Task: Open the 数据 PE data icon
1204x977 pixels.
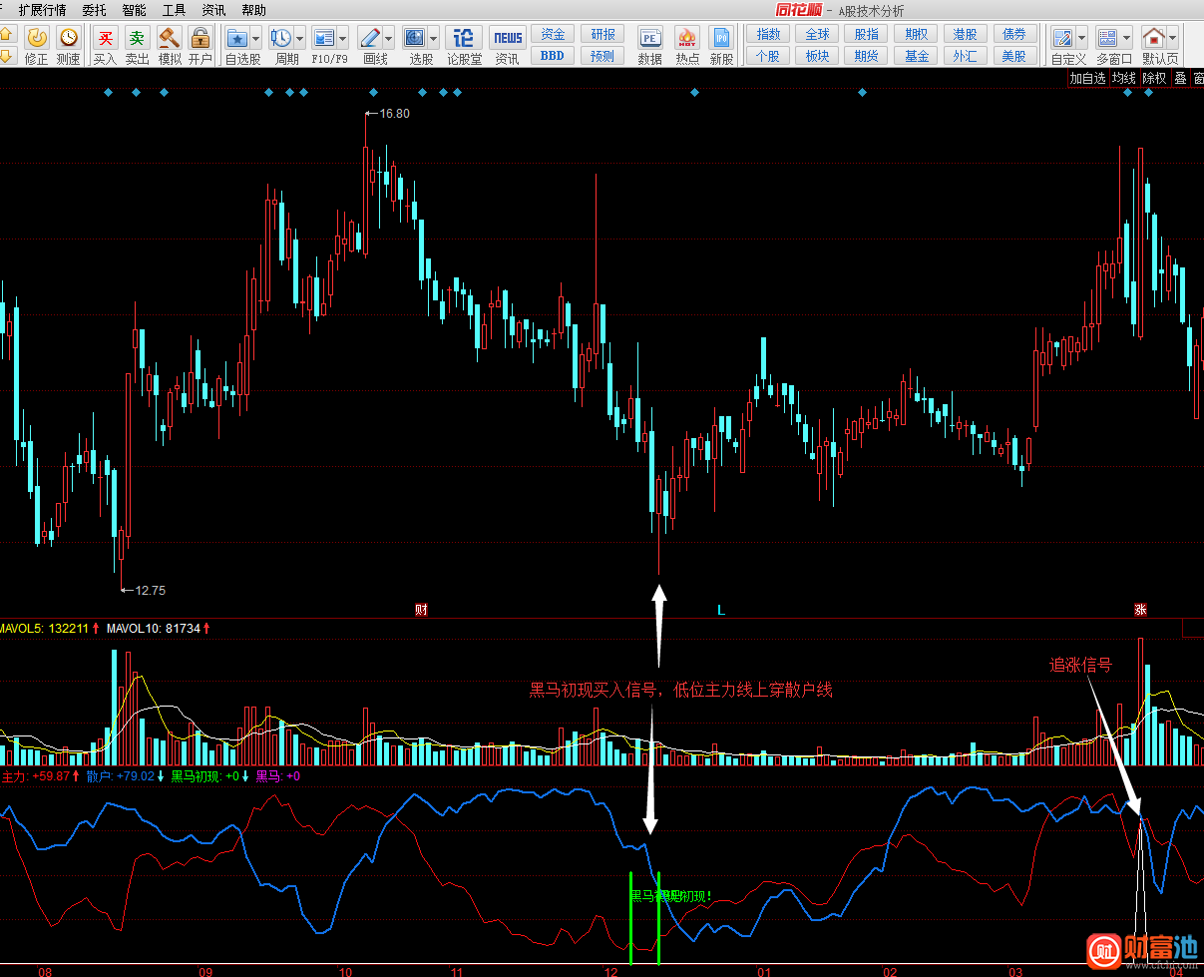Action: point(650,38)
